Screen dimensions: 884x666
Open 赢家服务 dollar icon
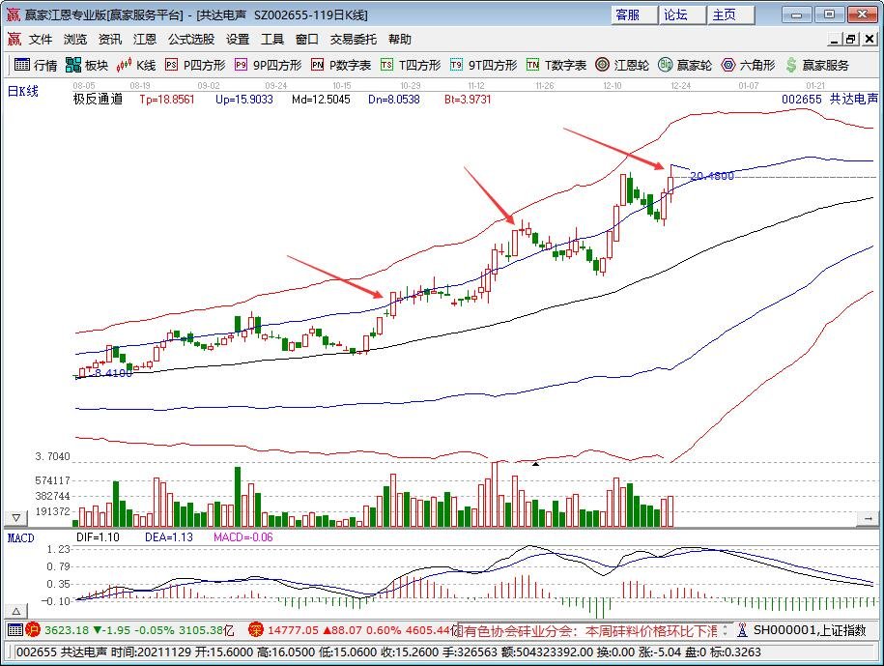coord(791,66)
